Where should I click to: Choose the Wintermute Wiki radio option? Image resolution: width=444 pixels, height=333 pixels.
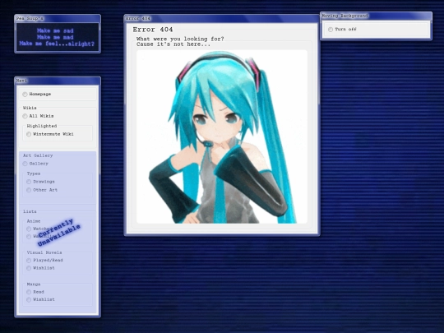pos(29,134)
